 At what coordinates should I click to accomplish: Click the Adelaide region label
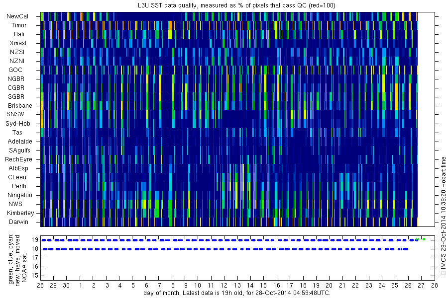point(20,142)
